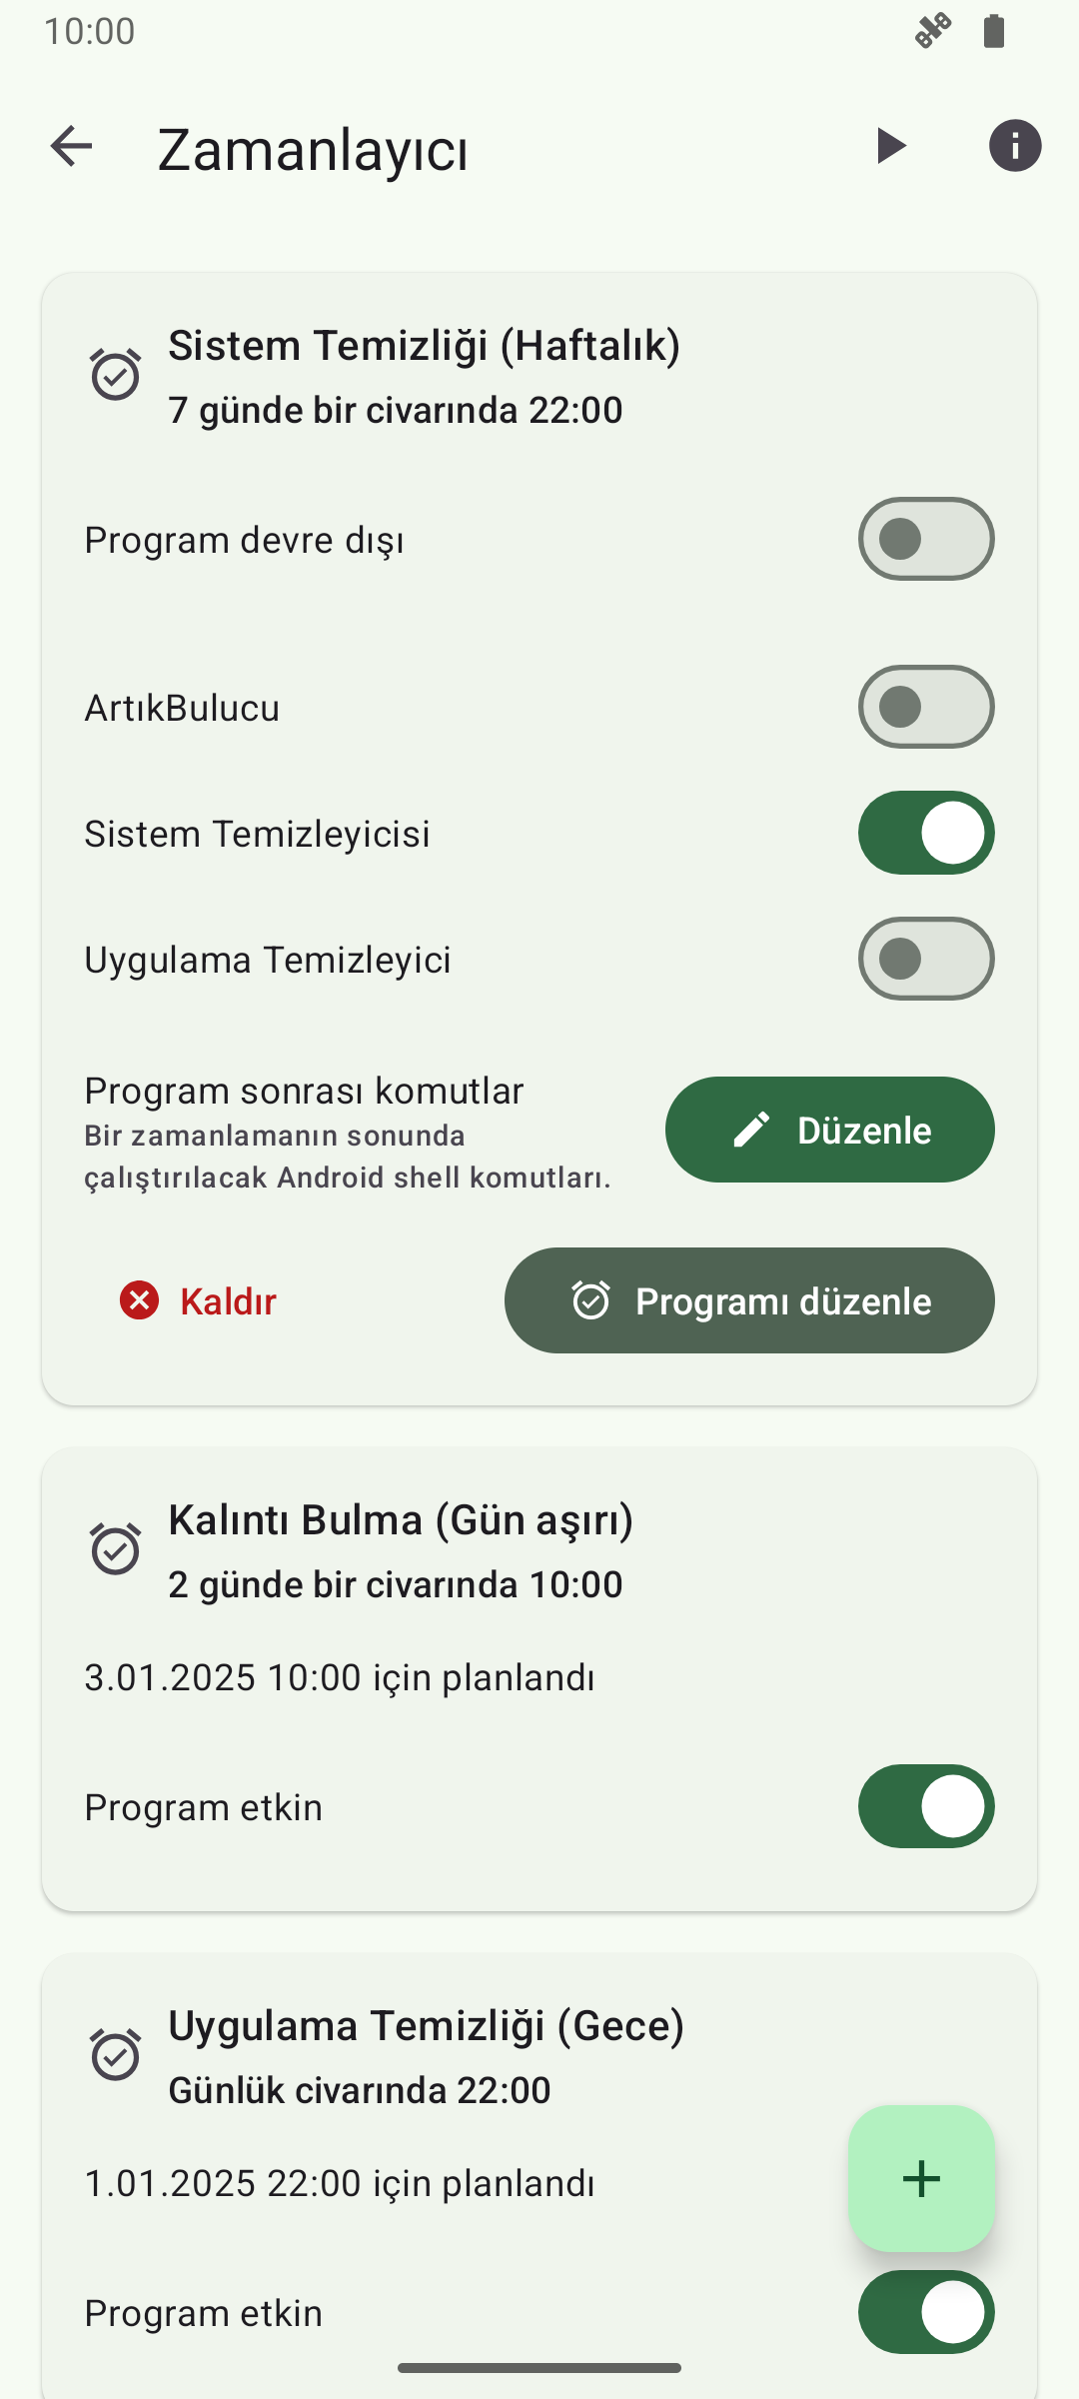1079x2399 pixels.
Task: Click the Düzenle button for post-schedule commands
Action: [x=829, y=1130]
